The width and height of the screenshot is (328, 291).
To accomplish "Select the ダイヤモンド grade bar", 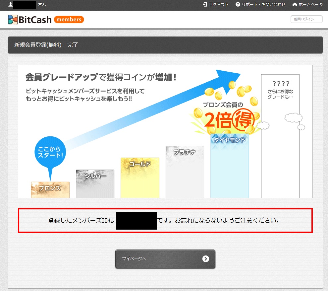I will (230, 166).
